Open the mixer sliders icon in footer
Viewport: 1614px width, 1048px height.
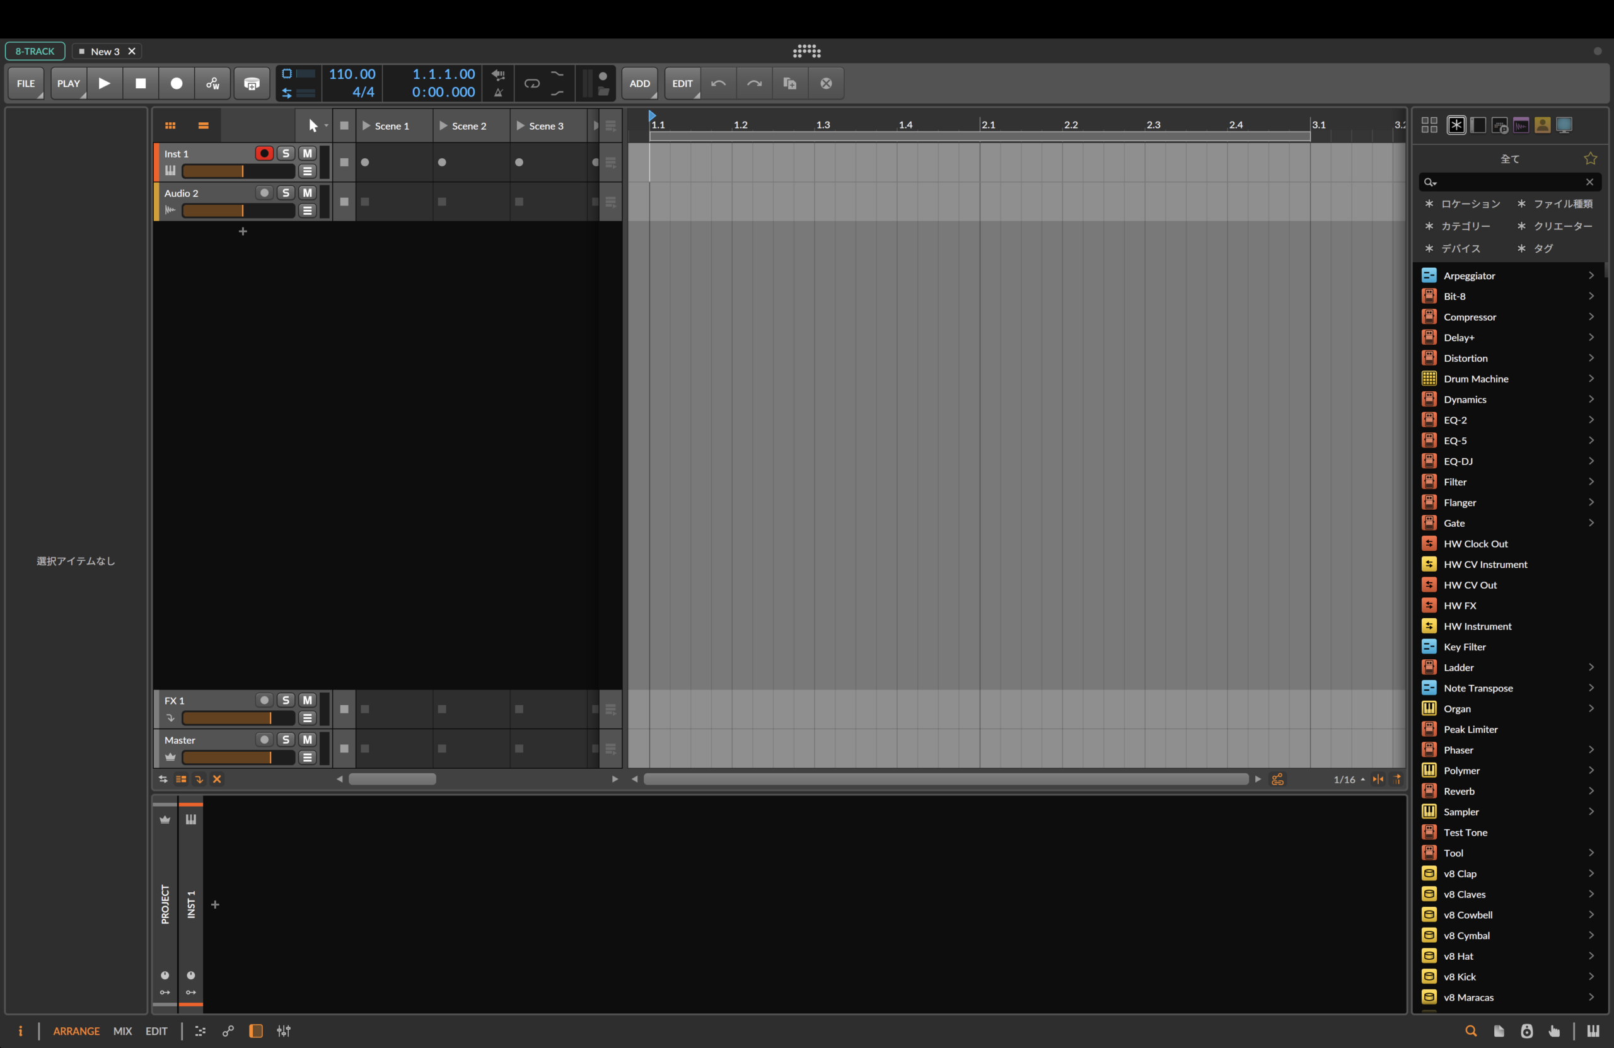coord(284,1031)
